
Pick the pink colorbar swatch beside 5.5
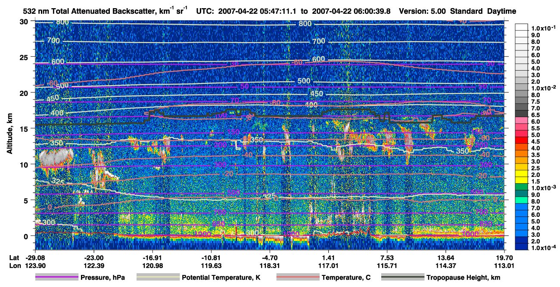click(522, 127)
